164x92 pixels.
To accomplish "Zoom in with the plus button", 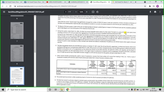I will click(x=87, y=12).
